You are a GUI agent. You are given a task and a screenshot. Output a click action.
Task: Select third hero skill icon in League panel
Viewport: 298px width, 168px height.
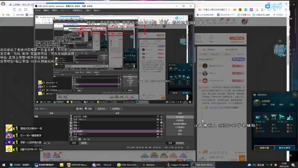[x=274, y=117]
